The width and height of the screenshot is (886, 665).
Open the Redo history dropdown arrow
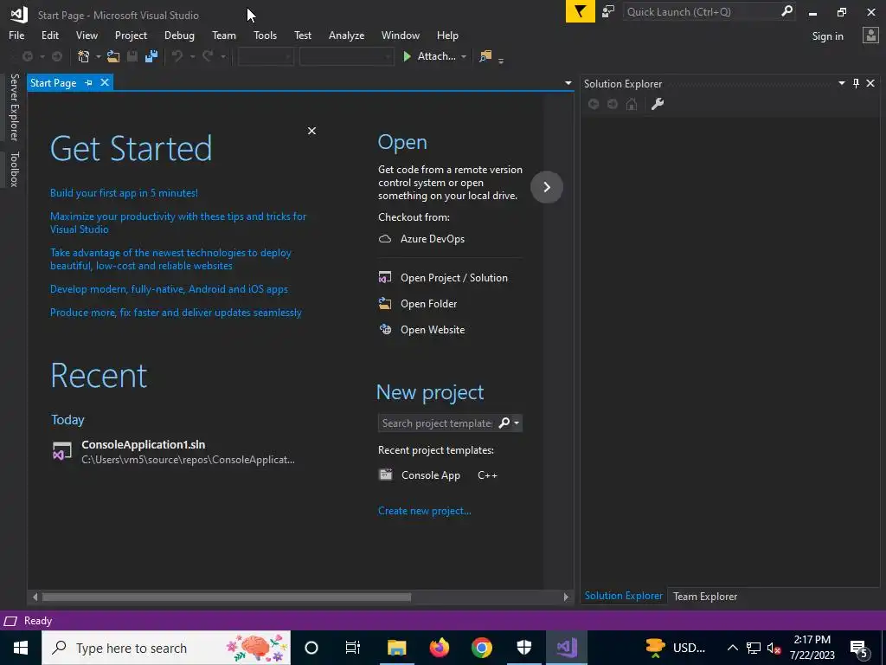[x=222, y=56]
